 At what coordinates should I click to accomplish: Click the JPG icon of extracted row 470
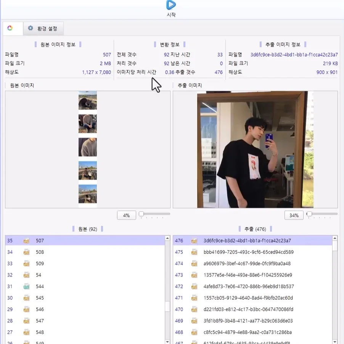[x=194, y=309]
